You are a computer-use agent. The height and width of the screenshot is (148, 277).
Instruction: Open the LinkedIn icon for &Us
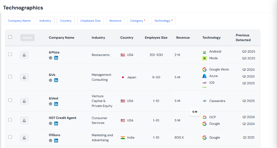tap(56, 80)
